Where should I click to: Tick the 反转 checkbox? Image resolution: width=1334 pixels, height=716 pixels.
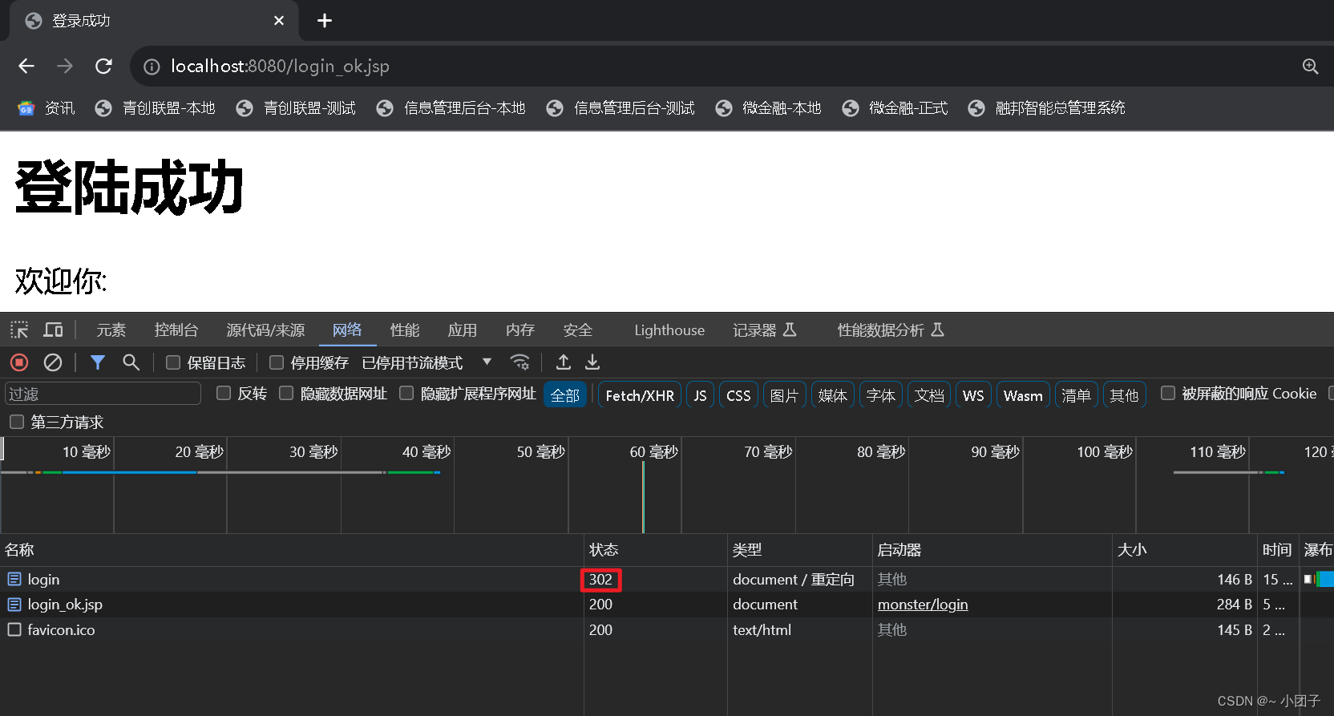pos(224,393)
